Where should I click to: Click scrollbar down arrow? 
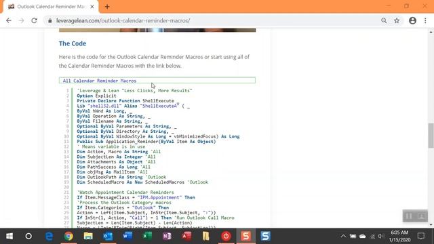pos(431,224)
